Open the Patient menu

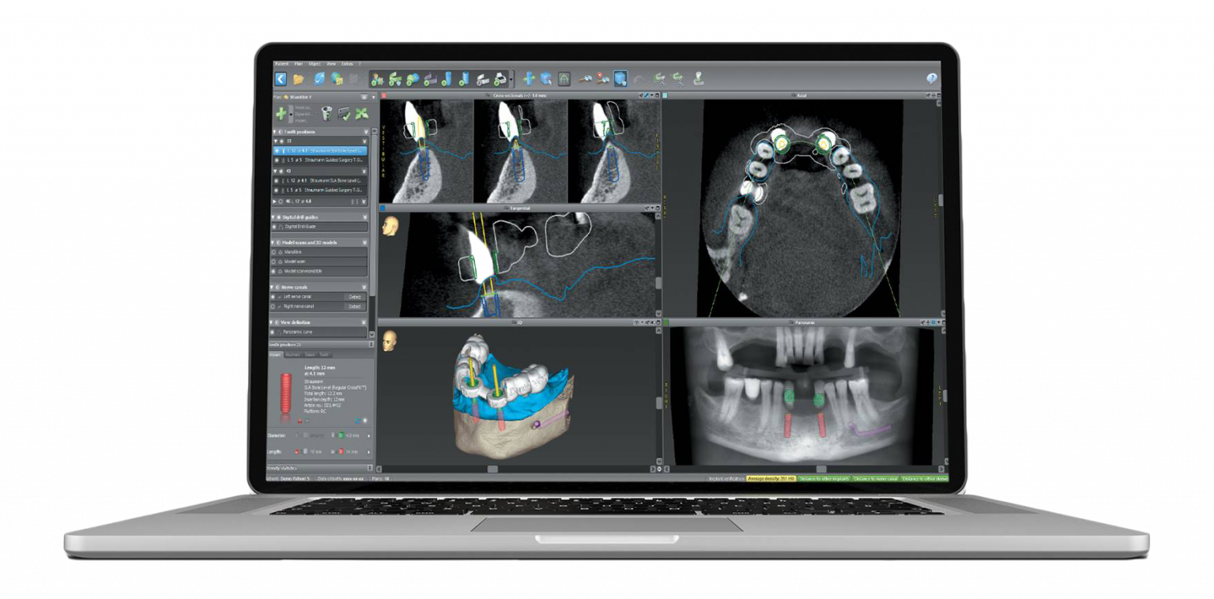pyautogui.click(x=281, y=64)
